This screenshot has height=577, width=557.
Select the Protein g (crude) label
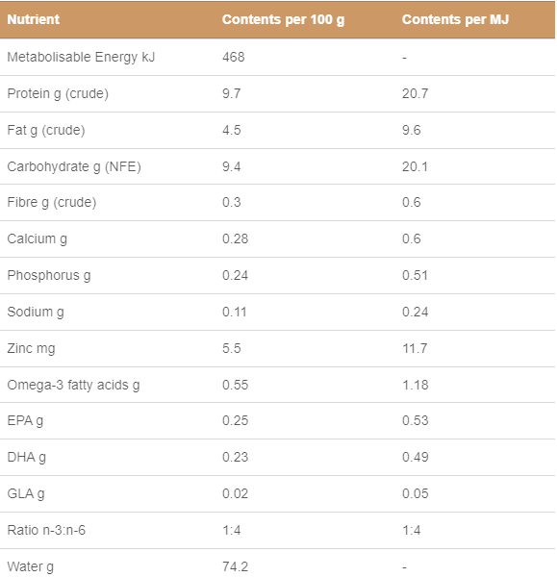tap(58, 94)
